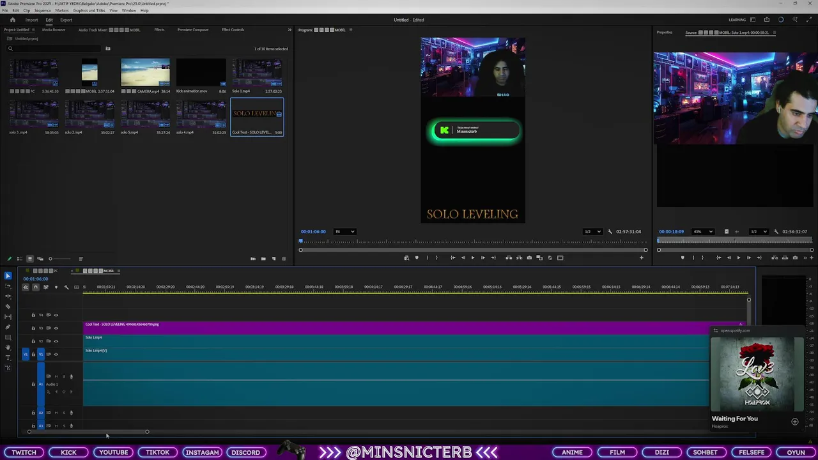Select the Selection tool in the timeline toolbar
818x460 pixels.
[8, 276]
